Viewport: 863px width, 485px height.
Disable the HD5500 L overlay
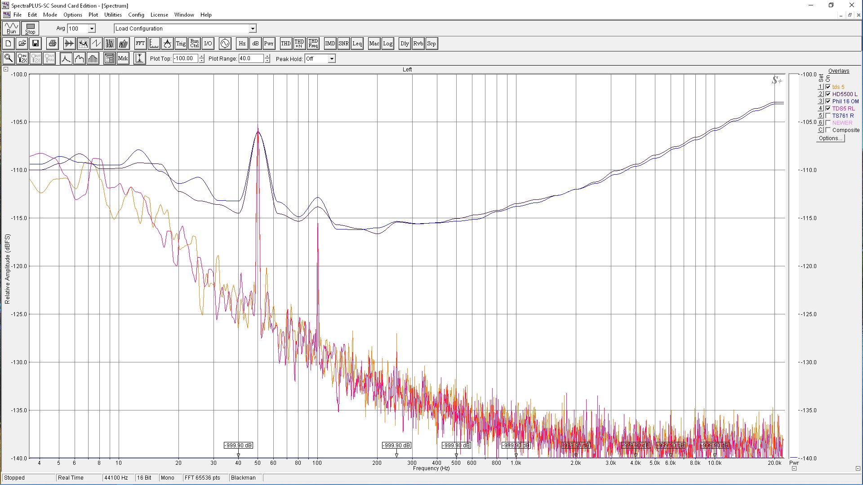coord(828,94)
